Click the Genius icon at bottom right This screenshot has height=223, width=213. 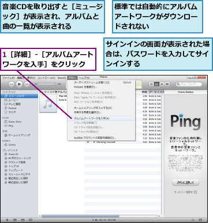[193, 220]
